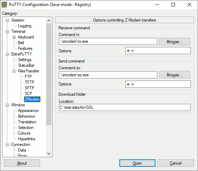Viewport: 198px width, 171px height.
Task: Click the category tree scroll down arrow
Action: pyautogui.click(x=49, y=153)
